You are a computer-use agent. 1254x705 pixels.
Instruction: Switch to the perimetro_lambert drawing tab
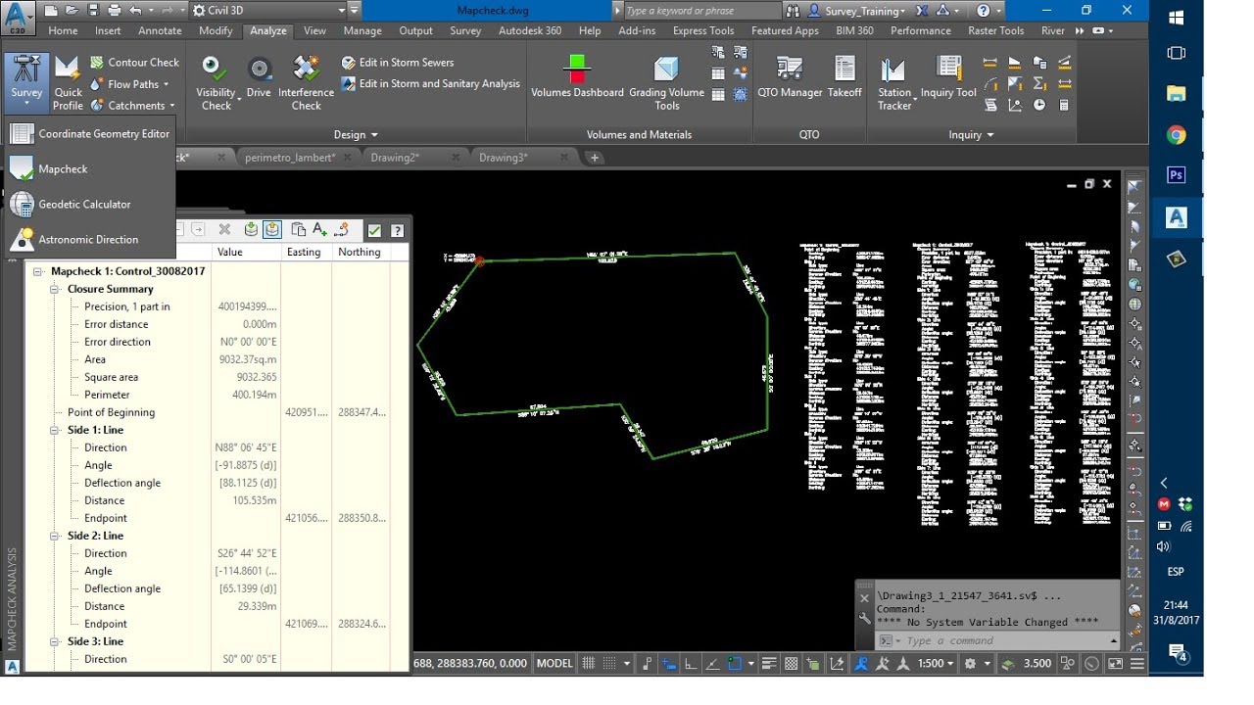tap(290, 158)
